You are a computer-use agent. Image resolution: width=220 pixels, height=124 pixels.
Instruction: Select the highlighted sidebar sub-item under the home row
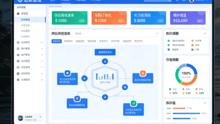[x=30, y=20]
